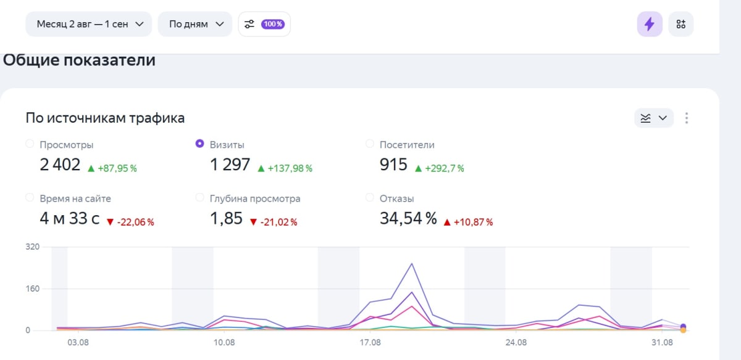Click the +10,87 % change indicator
The width and height of the screenshot is (741, 360).
(468, 222)
